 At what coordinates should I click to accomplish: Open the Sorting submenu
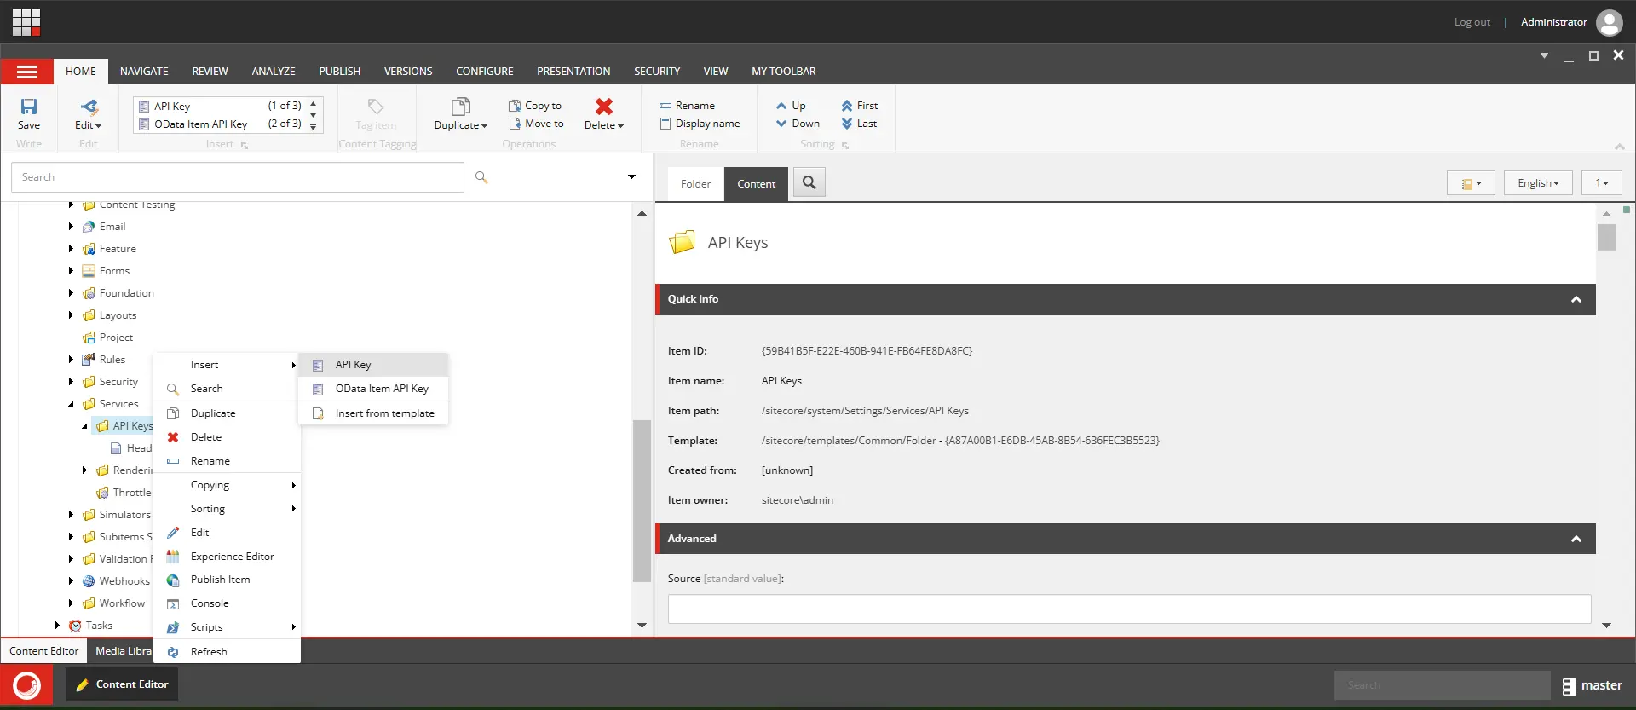point(227,509)
